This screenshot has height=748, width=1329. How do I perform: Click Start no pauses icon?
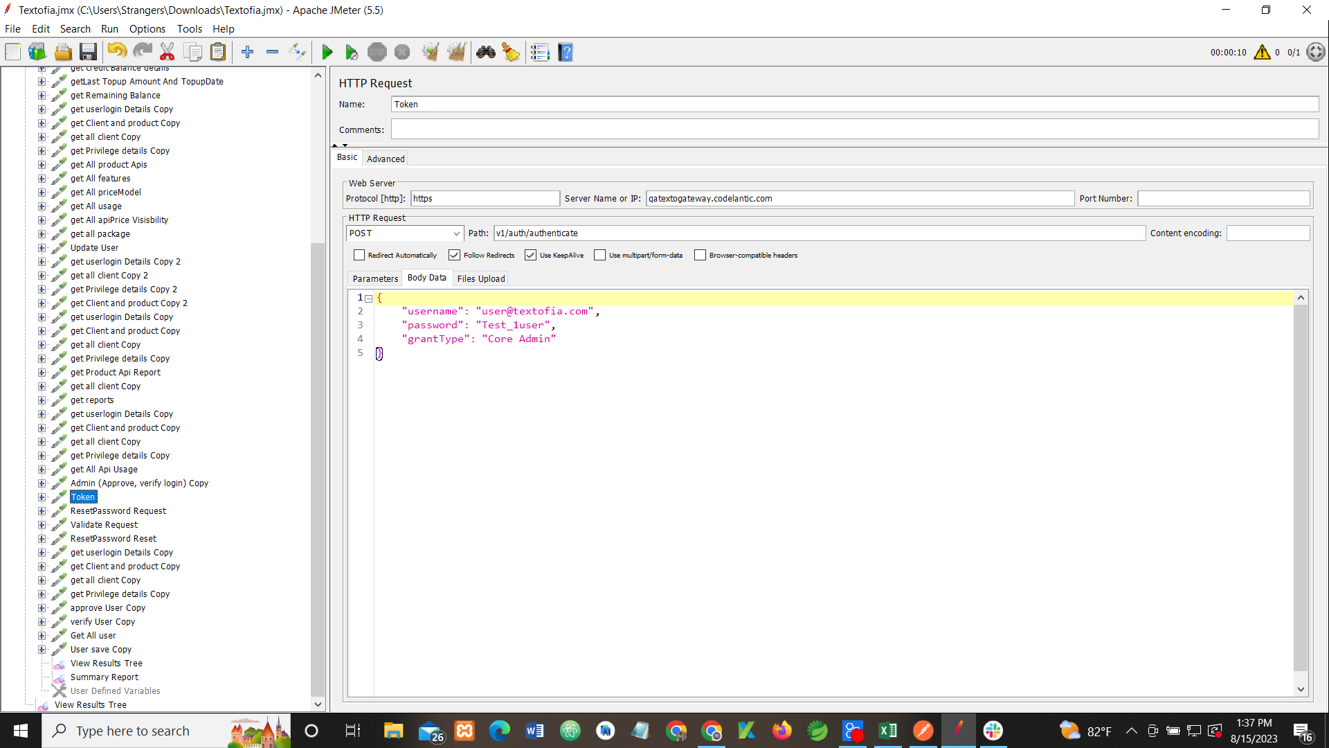tap(352, 52)
